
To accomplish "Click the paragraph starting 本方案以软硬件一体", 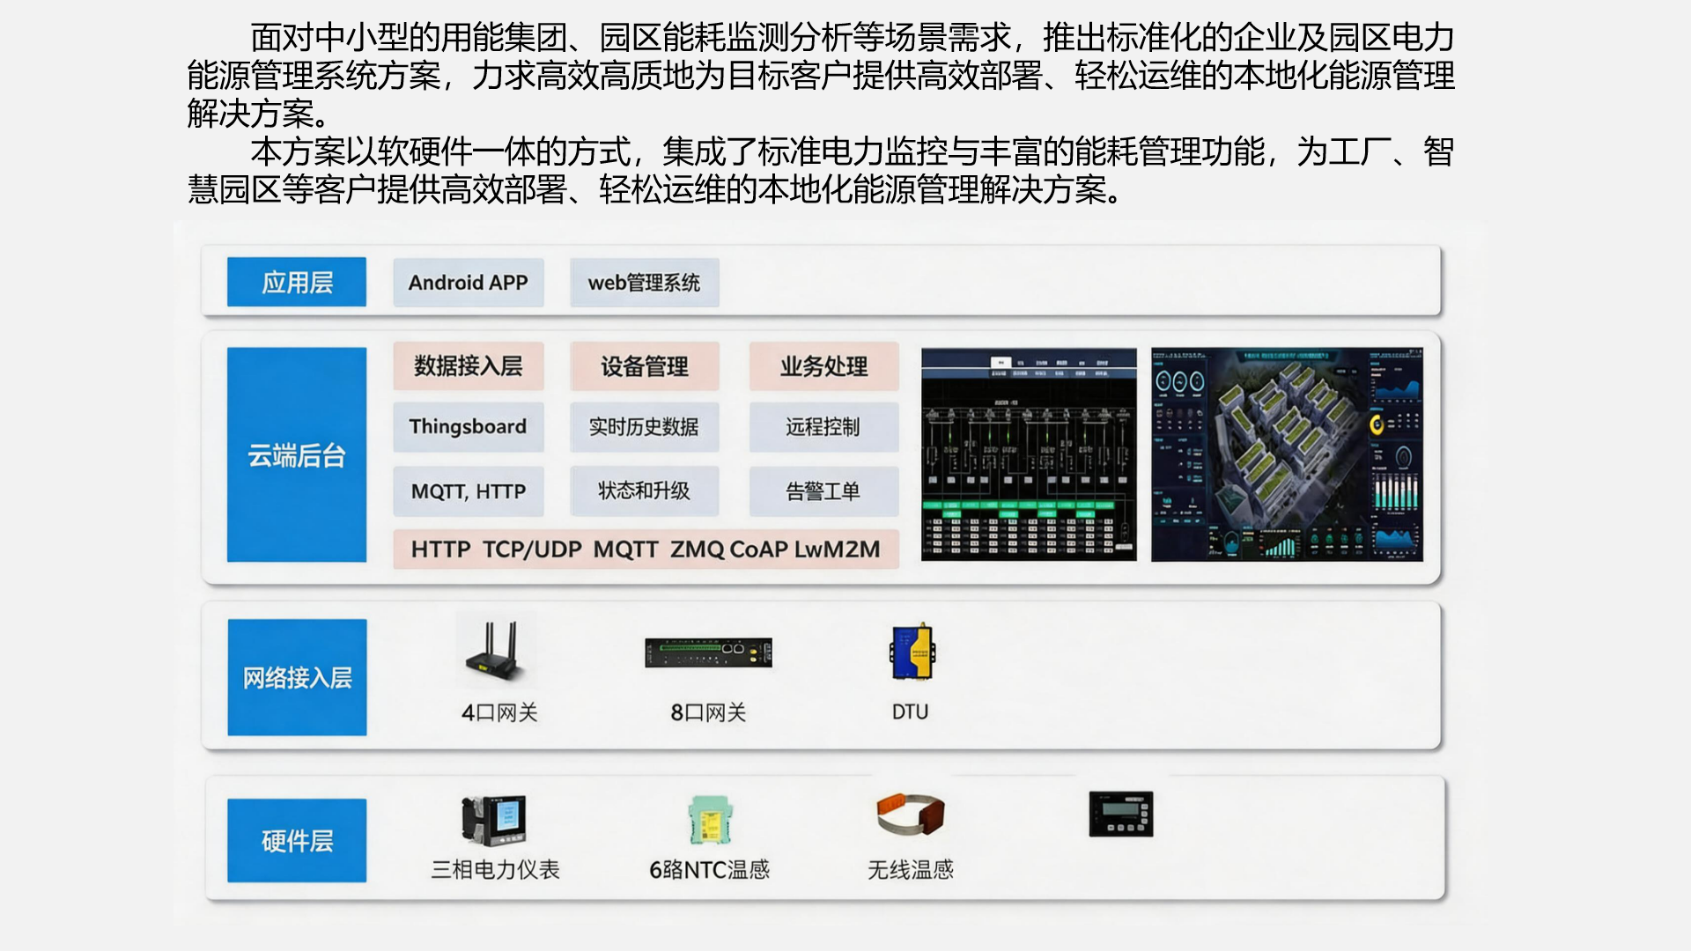I will pos(821,171).
